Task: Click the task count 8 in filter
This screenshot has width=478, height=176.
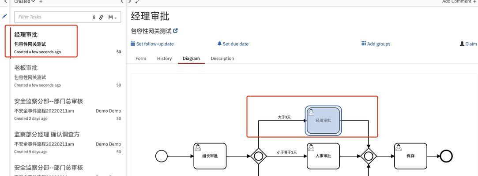Action: click(94, 17)
